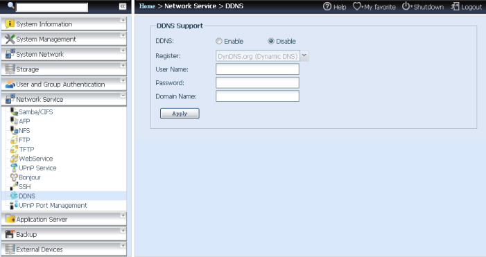
Task: Click the Help question mark icon
Action: pyautogui.click(x=327, y=6)
